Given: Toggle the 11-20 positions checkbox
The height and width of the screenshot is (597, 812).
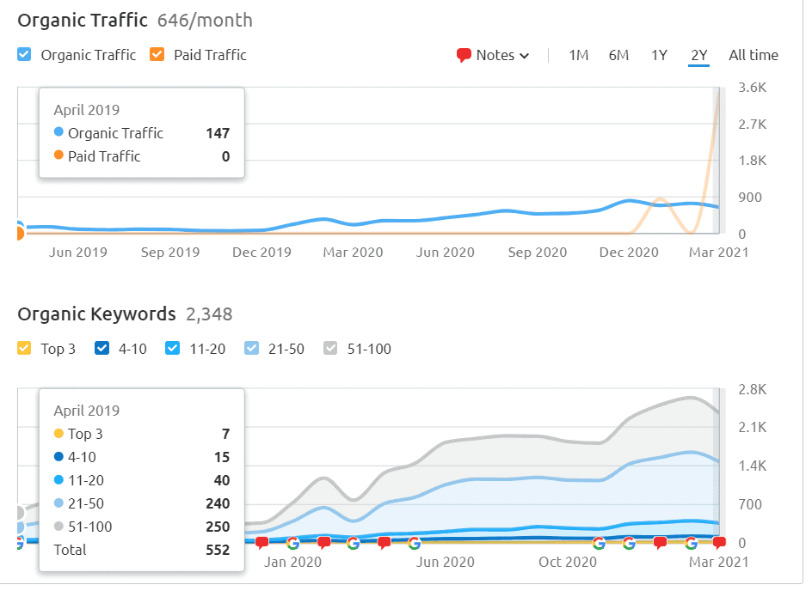Looking at the screenshot, I should pos(172,348).
